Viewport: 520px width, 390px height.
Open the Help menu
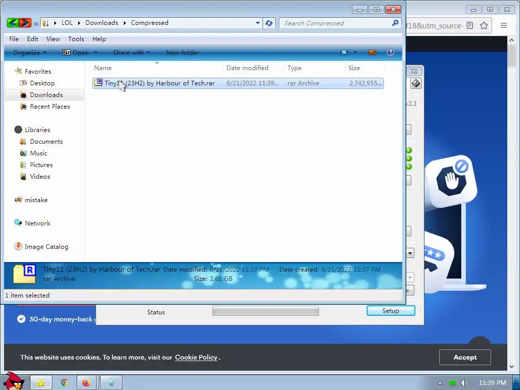point(99,39)
